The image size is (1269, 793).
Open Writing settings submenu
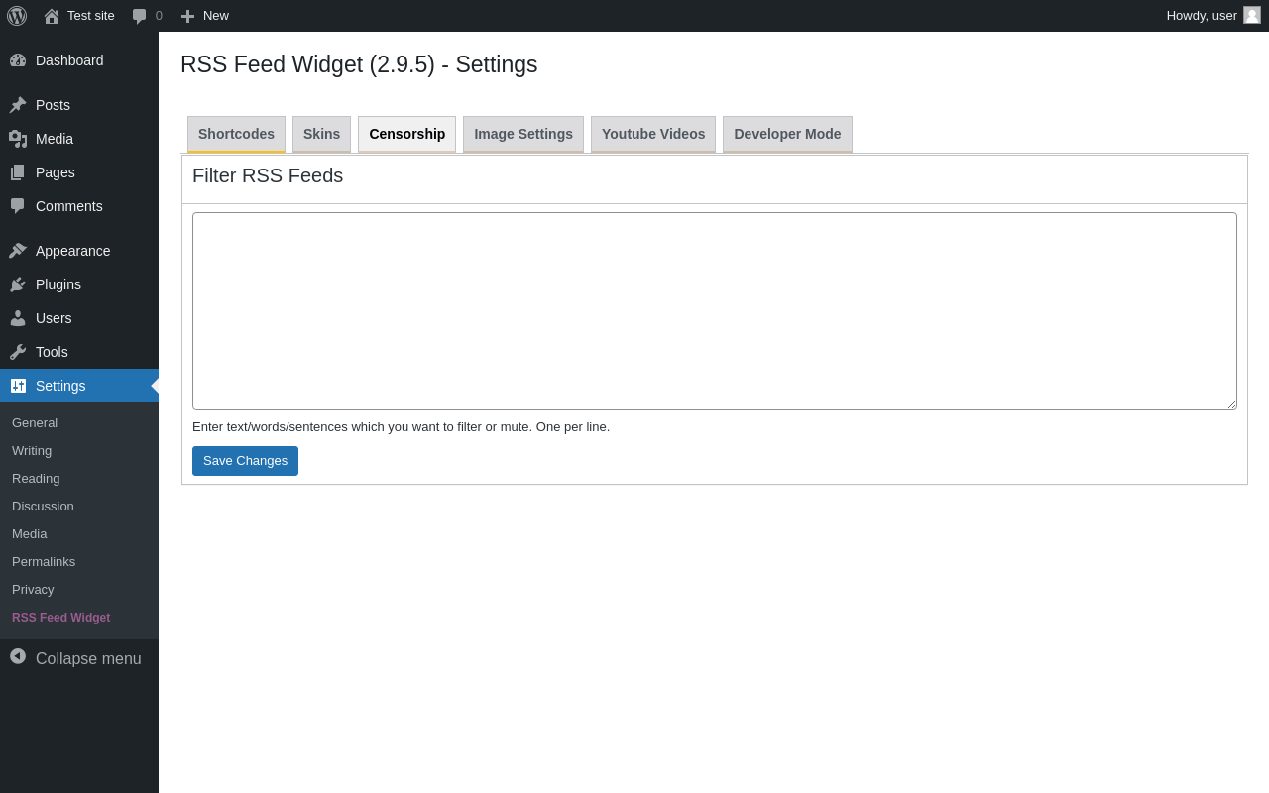tap(32, 451)
